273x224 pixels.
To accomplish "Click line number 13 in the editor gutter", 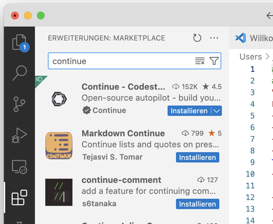I will (250, 209).
